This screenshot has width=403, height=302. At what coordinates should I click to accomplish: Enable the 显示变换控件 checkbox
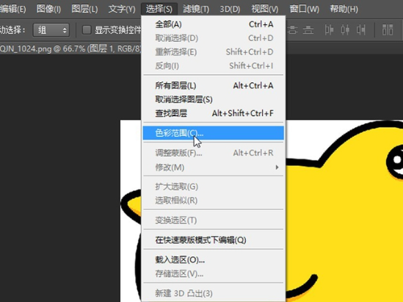pyautogui.click(x=87, y=30)
